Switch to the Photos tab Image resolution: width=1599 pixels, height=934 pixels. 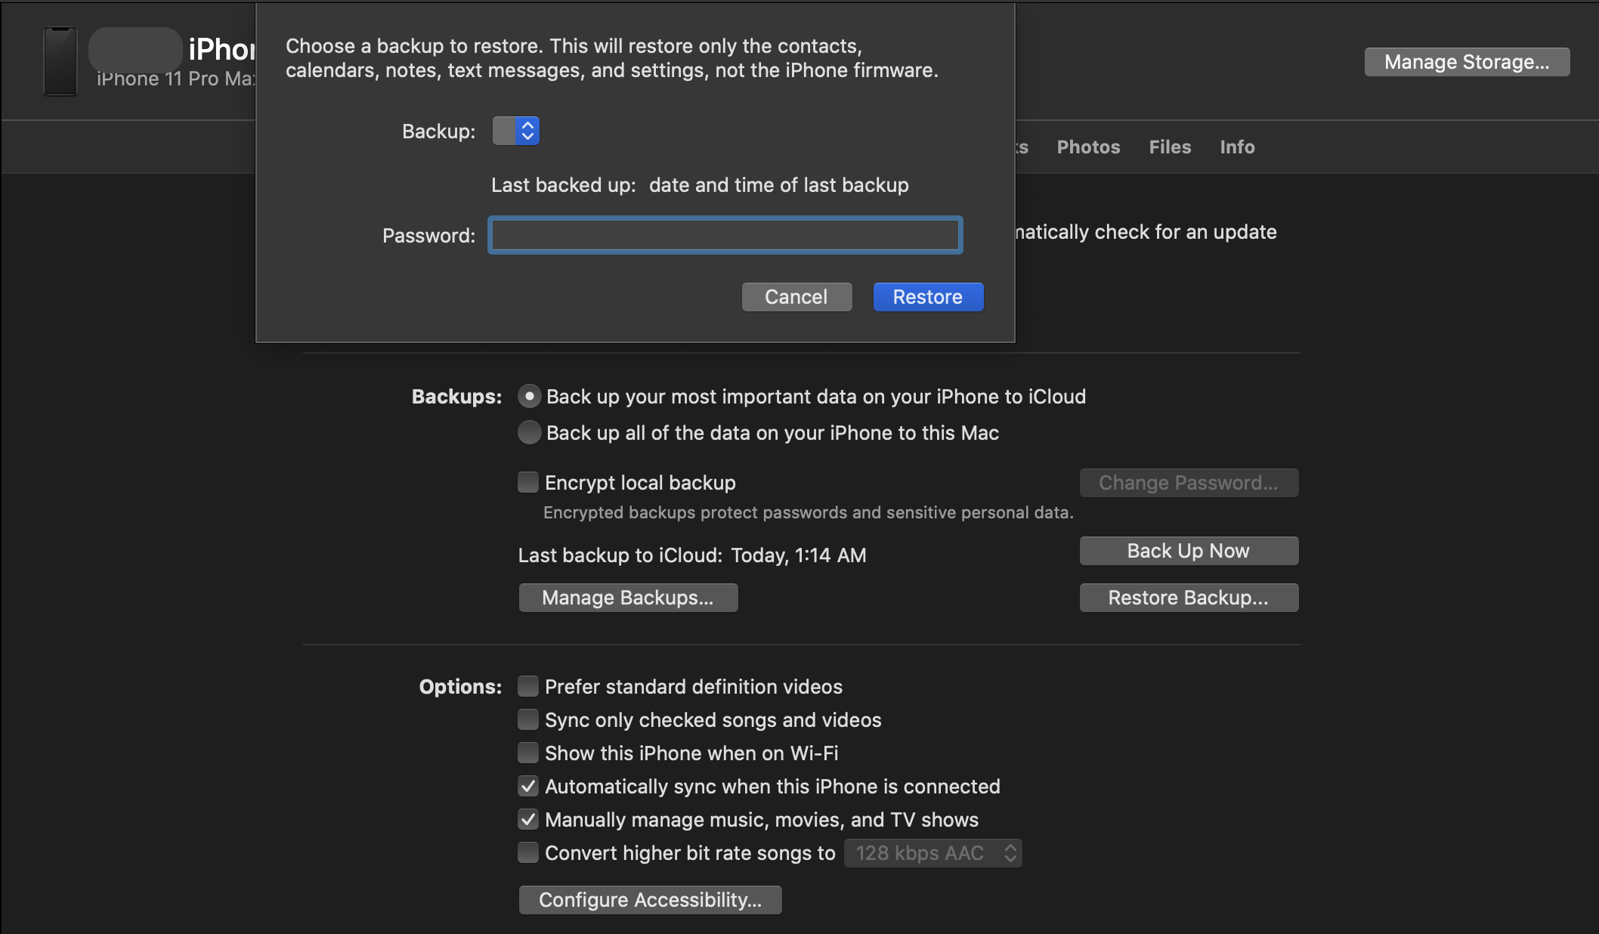[1087, 146]
